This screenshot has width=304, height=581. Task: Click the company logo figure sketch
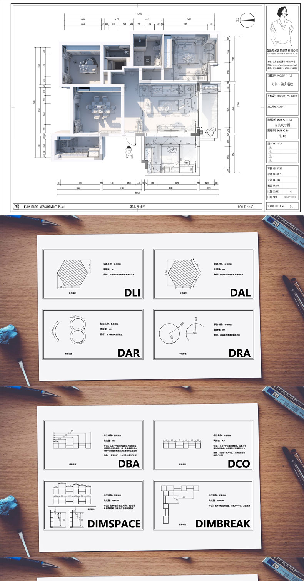pyautogui.click(x=282, y=27)
